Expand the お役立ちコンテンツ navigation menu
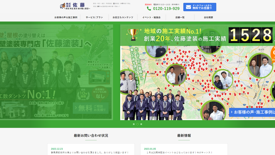This screenshot has height=155, width=275. pyautogui.click(x=123, y=18)
